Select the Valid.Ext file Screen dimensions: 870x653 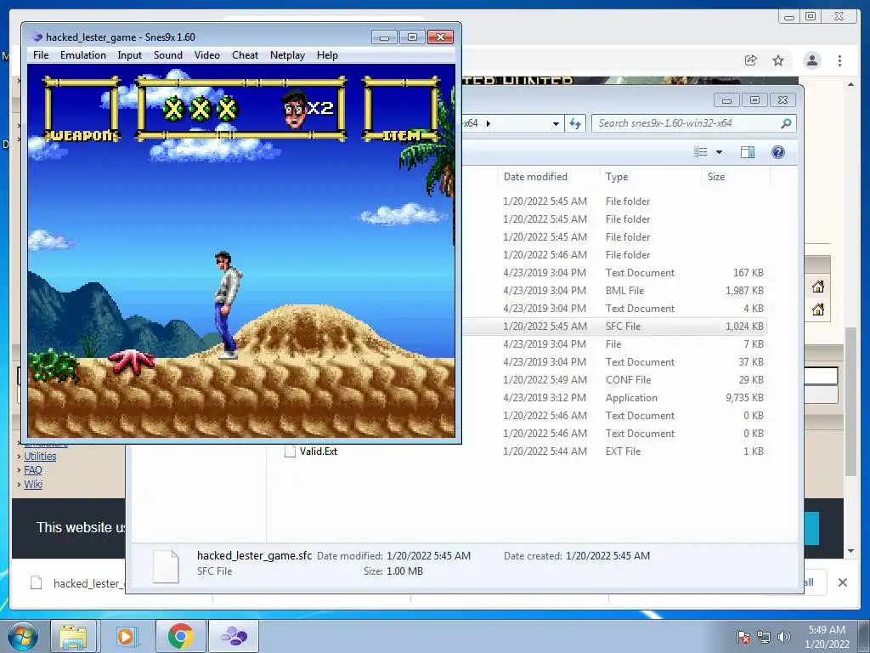319,451
